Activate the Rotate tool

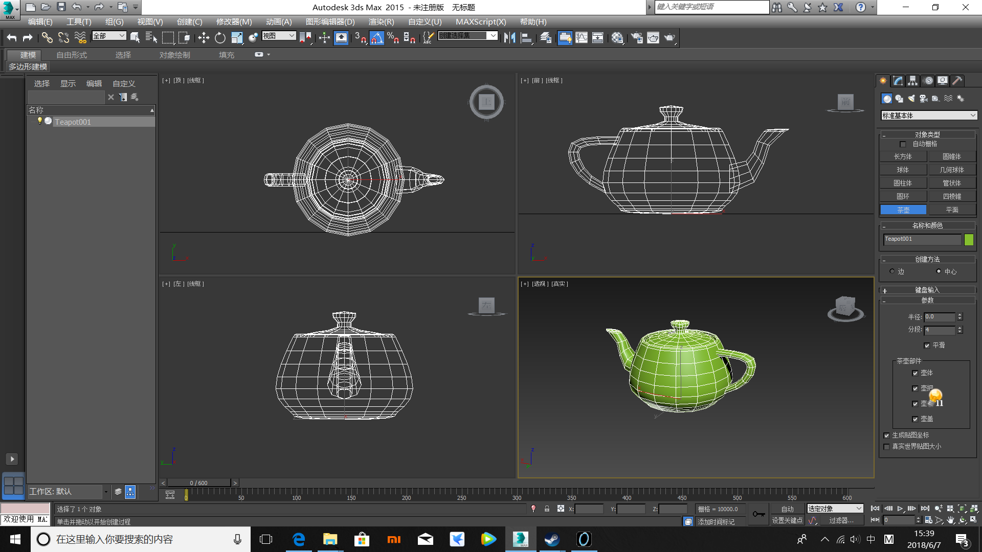click(220, 38)
